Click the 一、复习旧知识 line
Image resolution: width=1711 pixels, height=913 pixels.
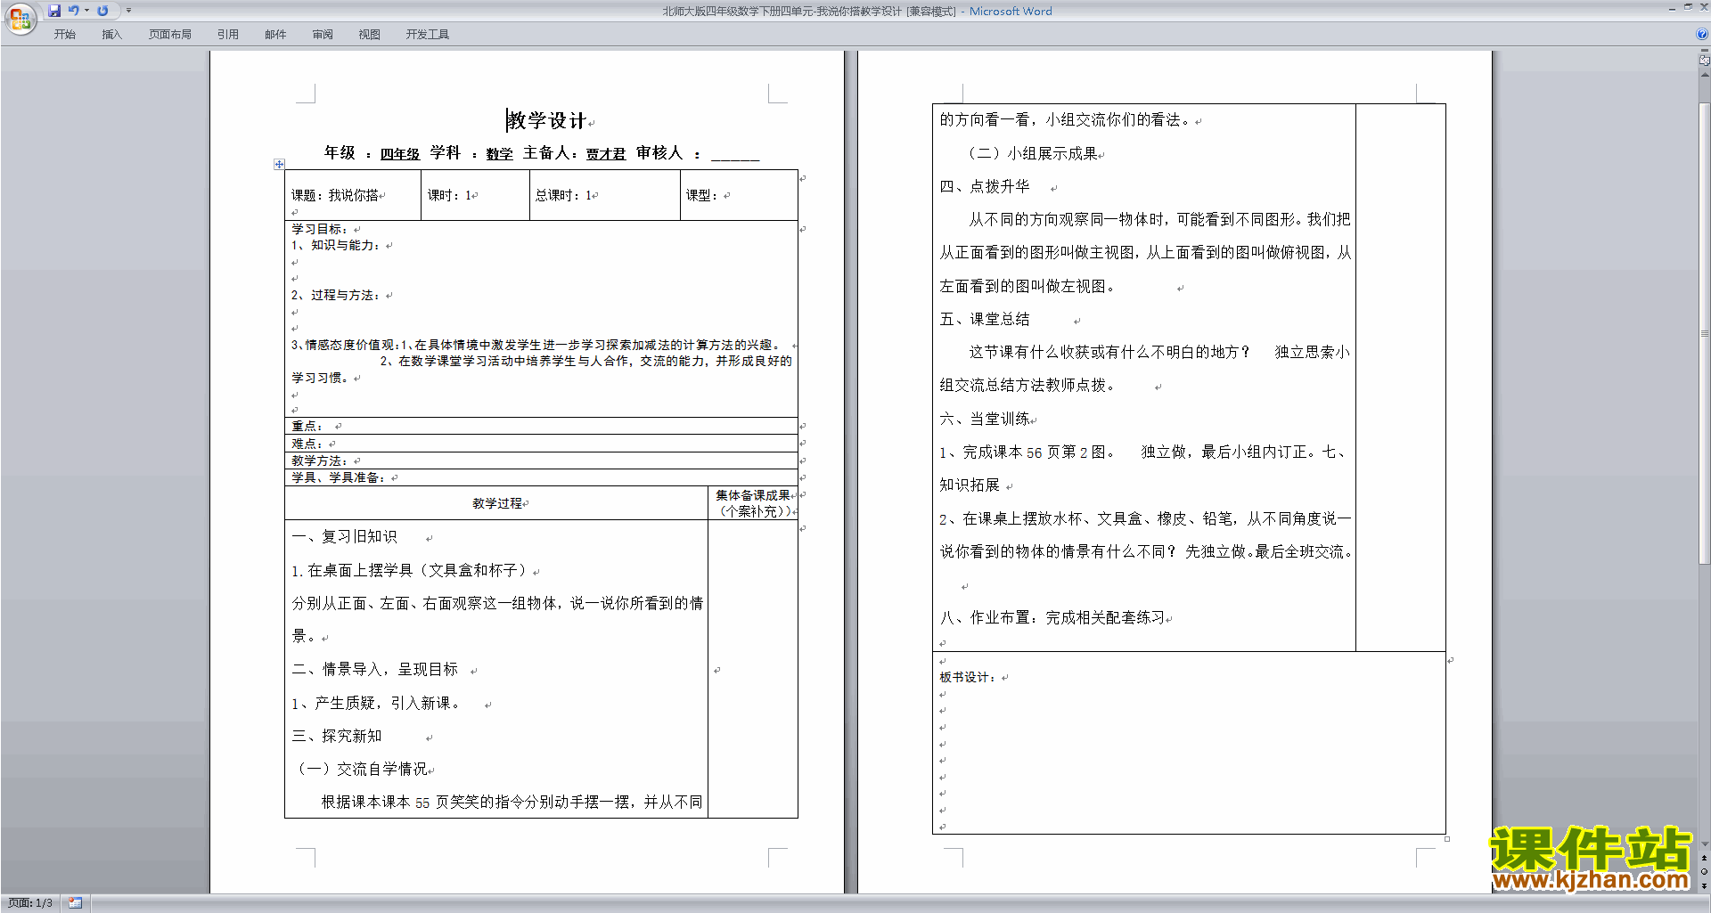[344, 536]
